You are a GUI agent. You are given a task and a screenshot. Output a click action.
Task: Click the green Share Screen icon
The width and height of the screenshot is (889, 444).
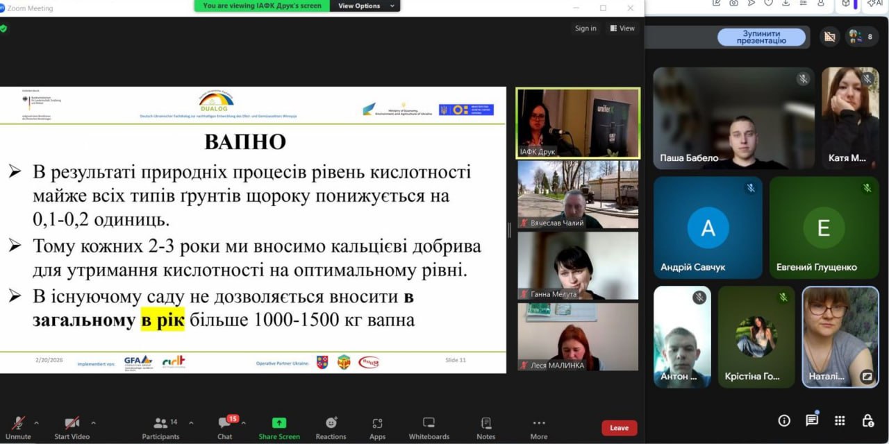tap(279, 422)
